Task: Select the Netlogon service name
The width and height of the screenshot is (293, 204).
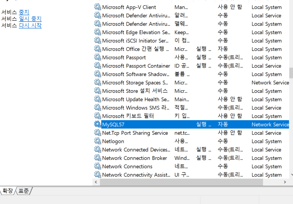Action: pyautogui.click(x=113, y=141)
